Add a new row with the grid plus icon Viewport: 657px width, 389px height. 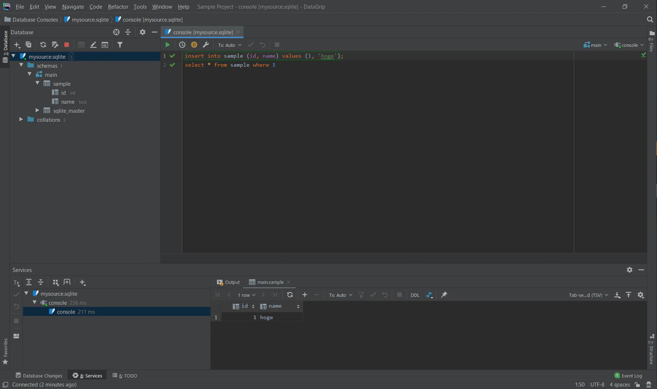305,295
